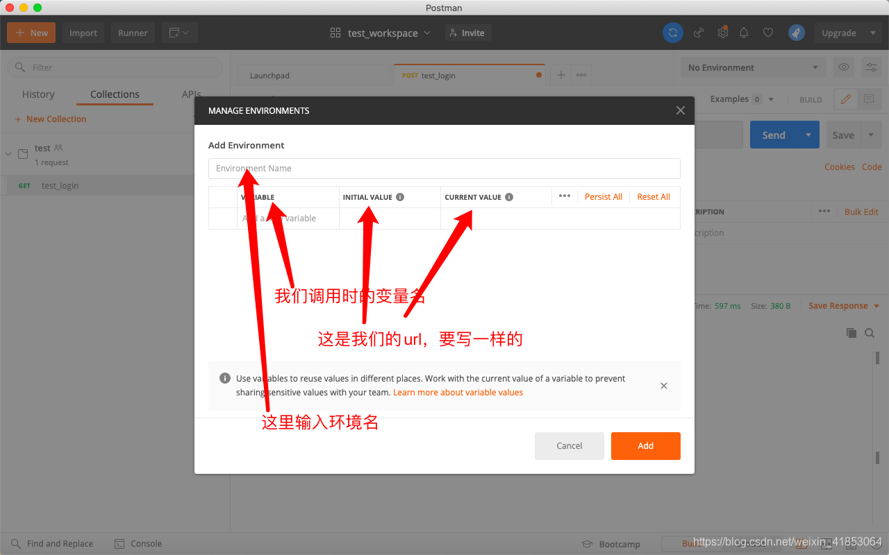Open the Upgrade dropdown arrow
This screenshot has height=555, width=889.
873,33
